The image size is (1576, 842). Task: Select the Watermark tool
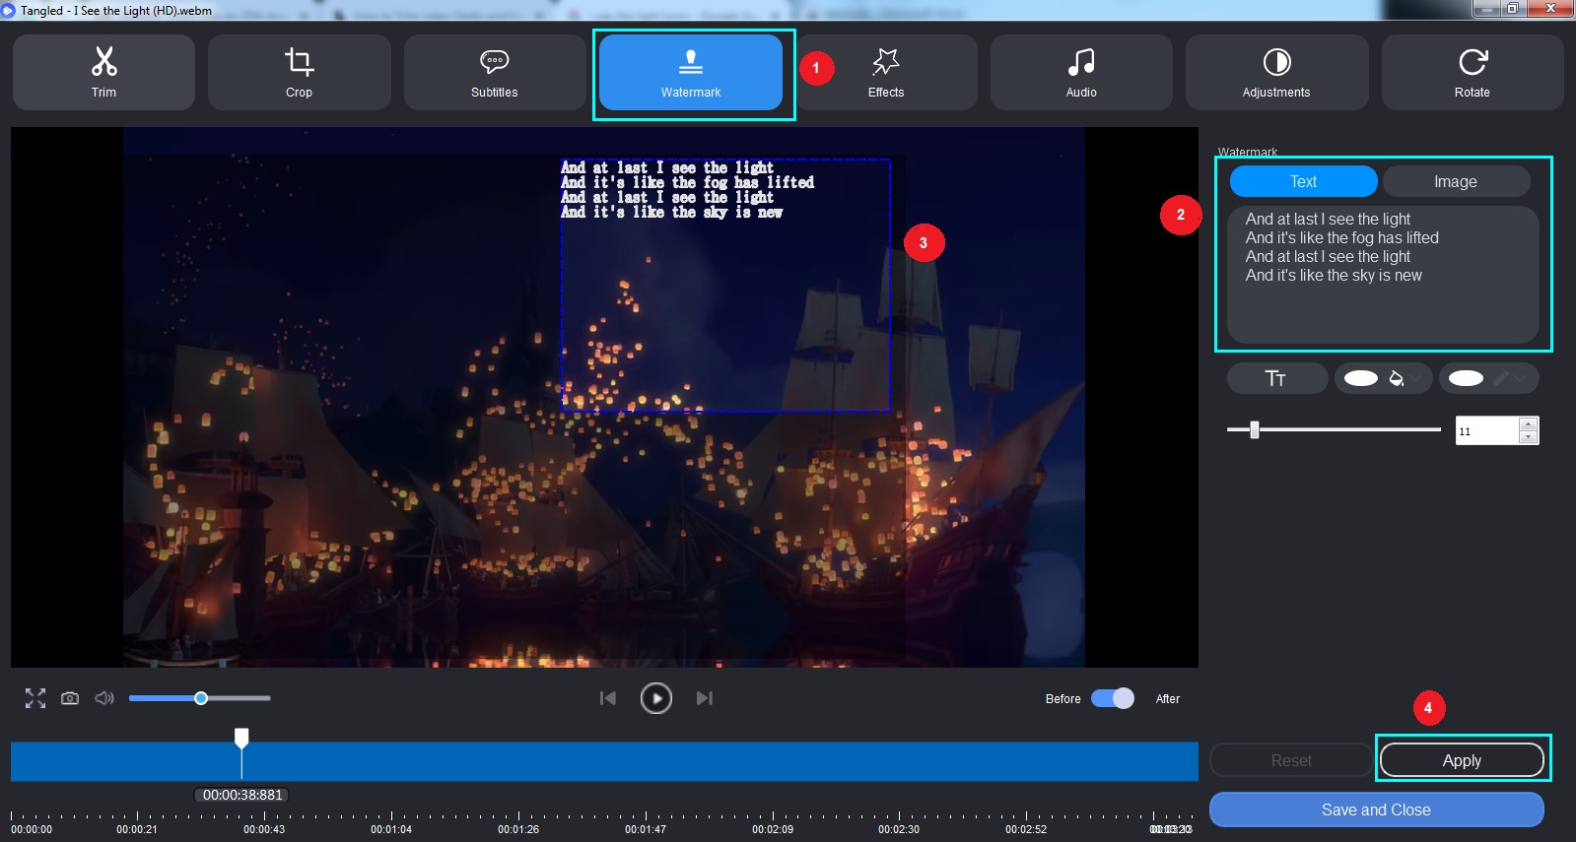point(690,72)
